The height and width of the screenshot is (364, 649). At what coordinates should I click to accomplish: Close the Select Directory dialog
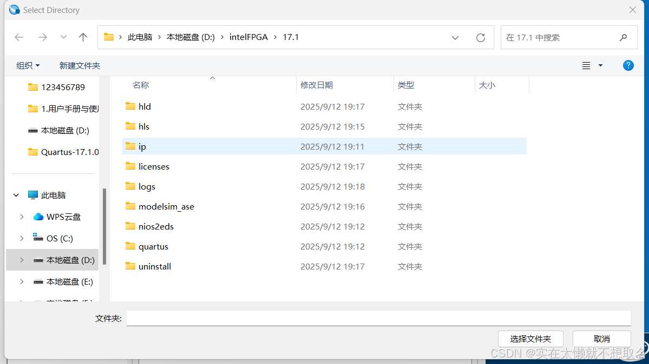pos(632,10)
